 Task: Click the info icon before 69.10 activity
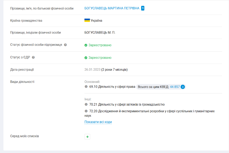point(86,87)
